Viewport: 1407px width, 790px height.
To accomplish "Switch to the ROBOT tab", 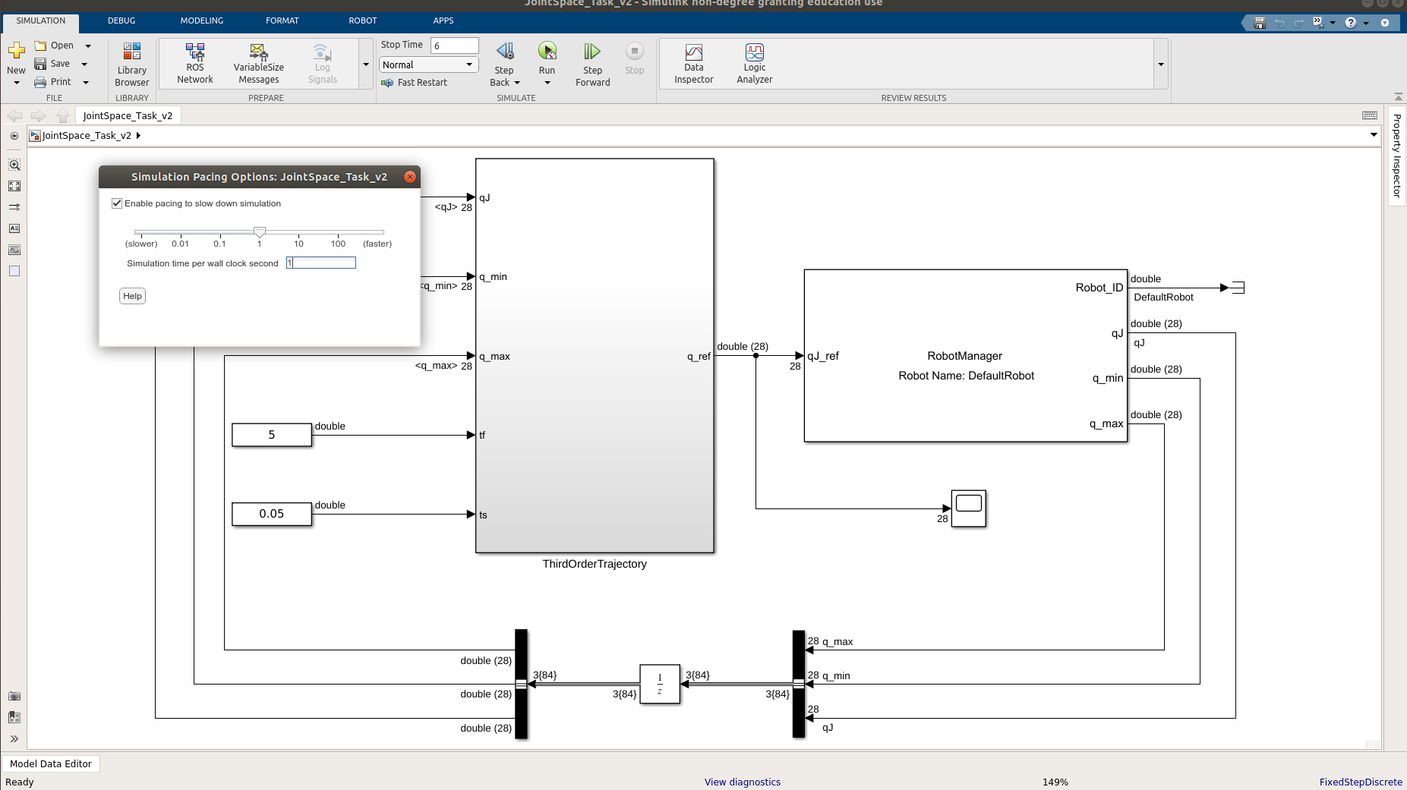I will pyautogui.click(x=363, y=21).
